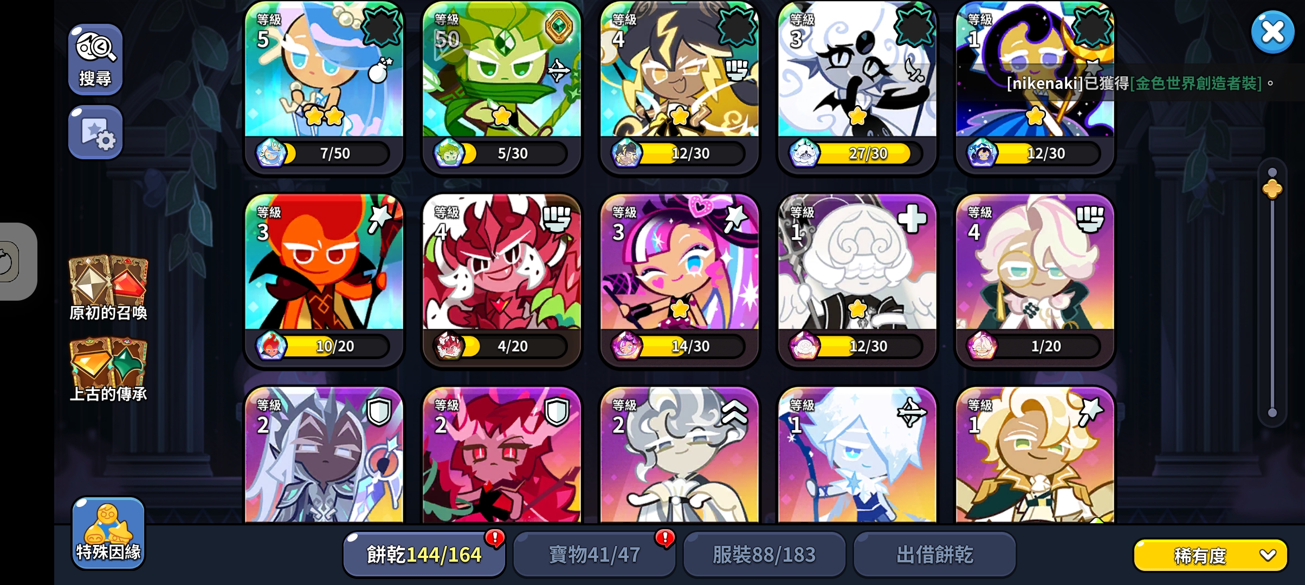Click the chevron arrow on 稀有度 button

(1268, 555)
